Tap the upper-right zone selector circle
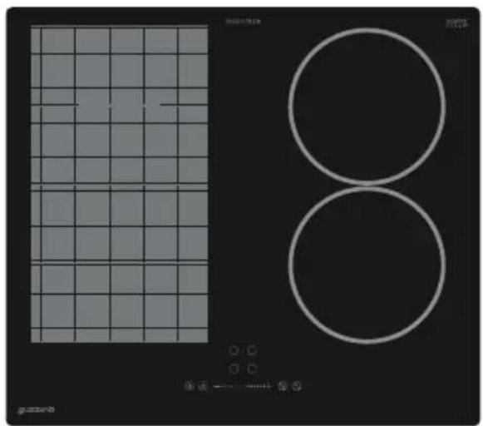This screenshot has height=426, width=483. click(252, 350)
